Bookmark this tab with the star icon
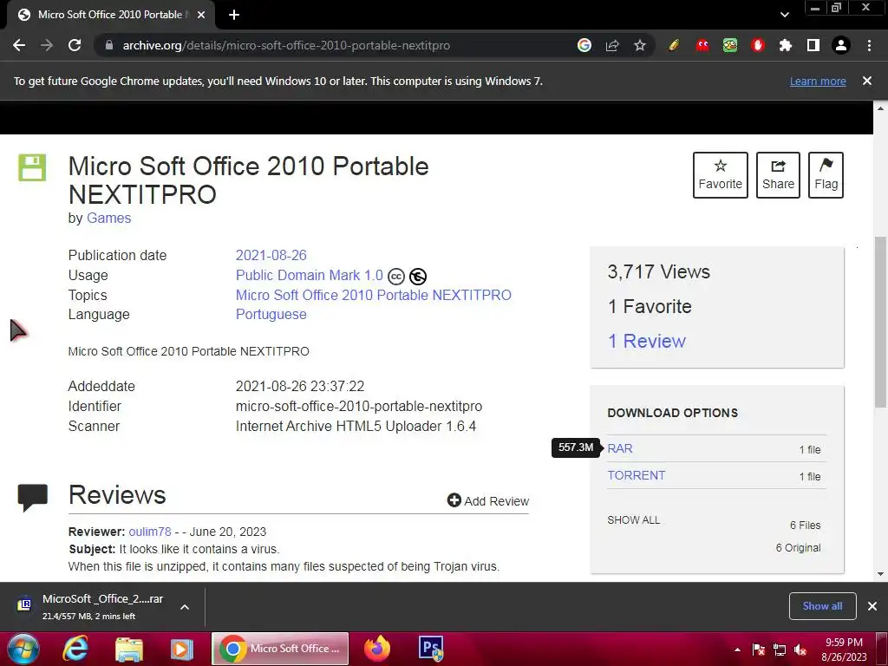 coord(640,45)
